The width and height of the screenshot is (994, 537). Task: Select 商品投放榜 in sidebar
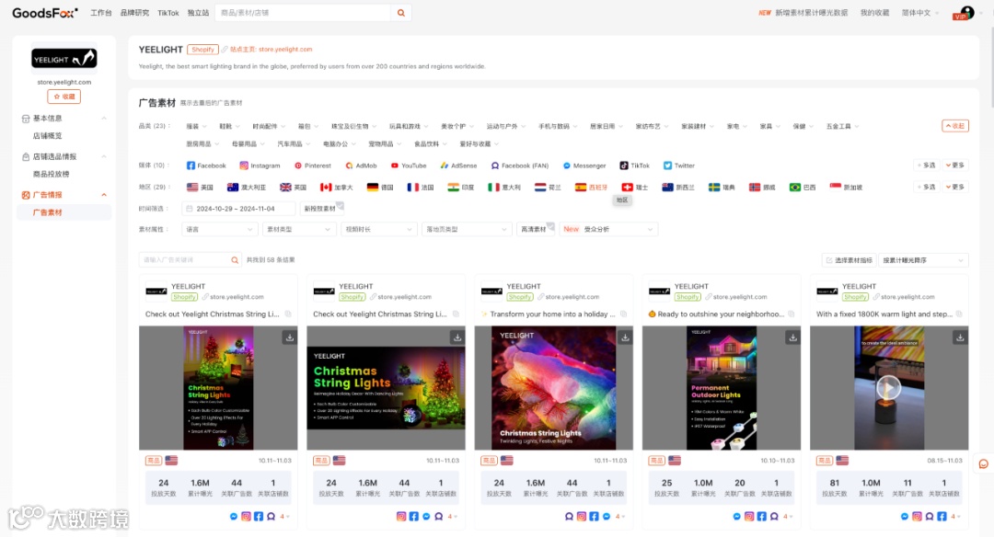[52, 174]
